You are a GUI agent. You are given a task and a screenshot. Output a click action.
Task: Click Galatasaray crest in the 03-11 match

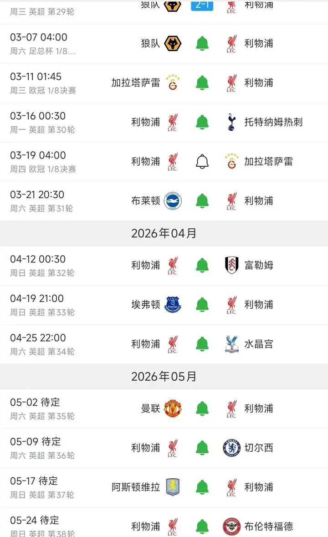click(x=173, y=83)
